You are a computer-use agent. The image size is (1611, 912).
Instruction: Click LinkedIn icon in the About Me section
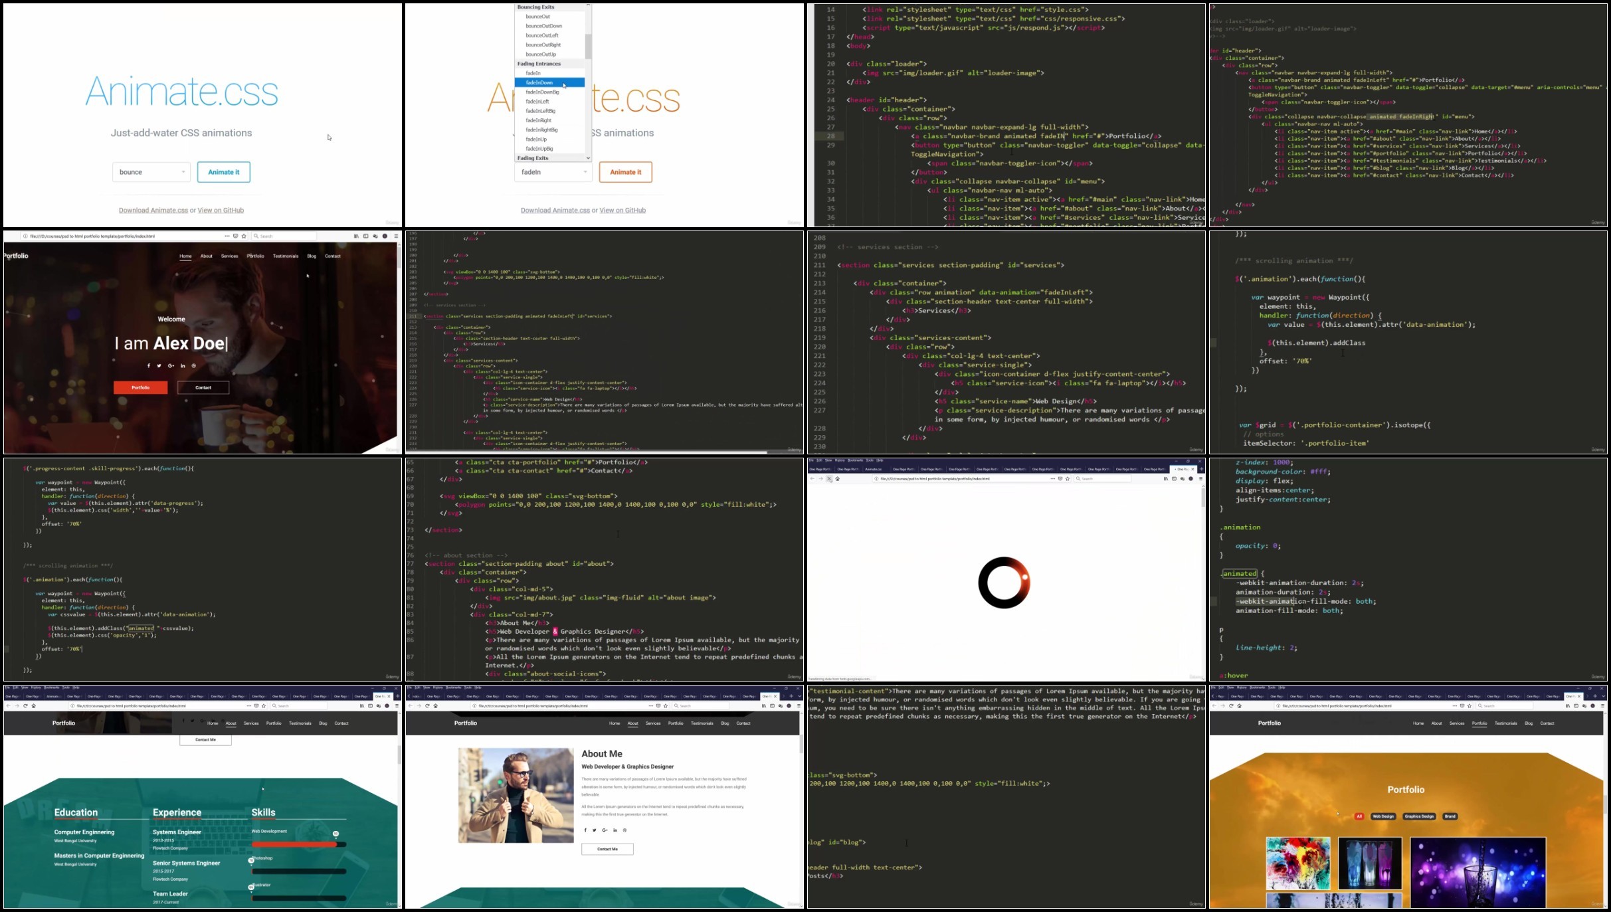coord(615,830)
